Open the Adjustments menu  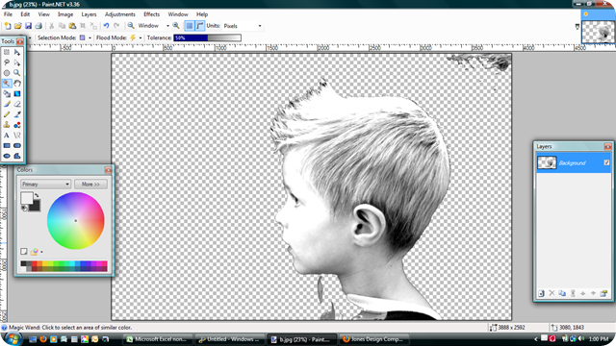pos(119,14)
